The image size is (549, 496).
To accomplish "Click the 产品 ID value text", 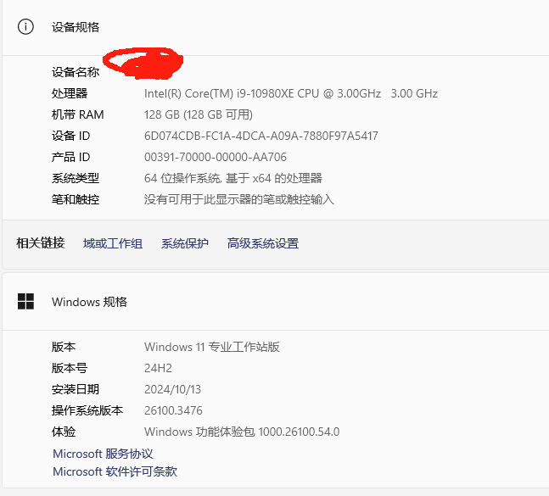I will coord(216,158).
